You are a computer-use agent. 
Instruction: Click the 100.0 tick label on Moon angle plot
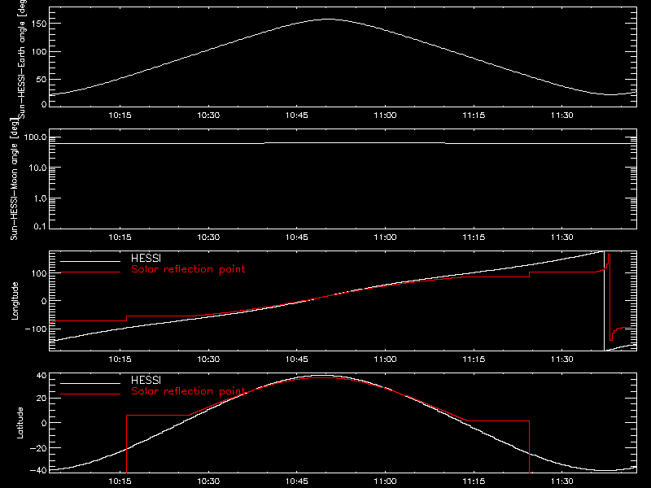(35, 137)
